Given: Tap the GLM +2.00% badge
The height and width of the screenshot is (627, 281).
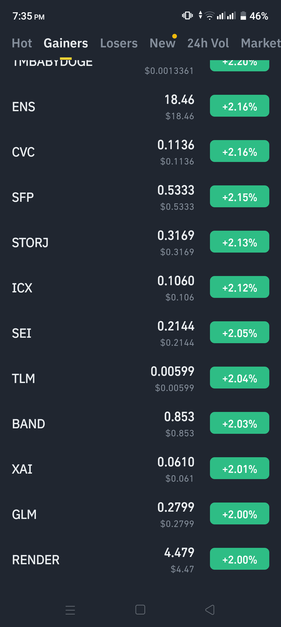Looking at the screenshot, I should click(x=240, y=513).
